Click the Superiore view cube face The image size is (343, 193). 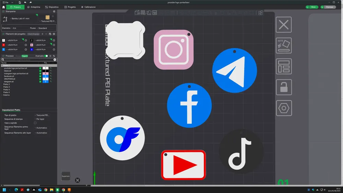(66, 176)
